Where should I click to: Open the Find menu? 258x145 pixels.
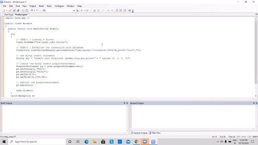coord(18,6)
